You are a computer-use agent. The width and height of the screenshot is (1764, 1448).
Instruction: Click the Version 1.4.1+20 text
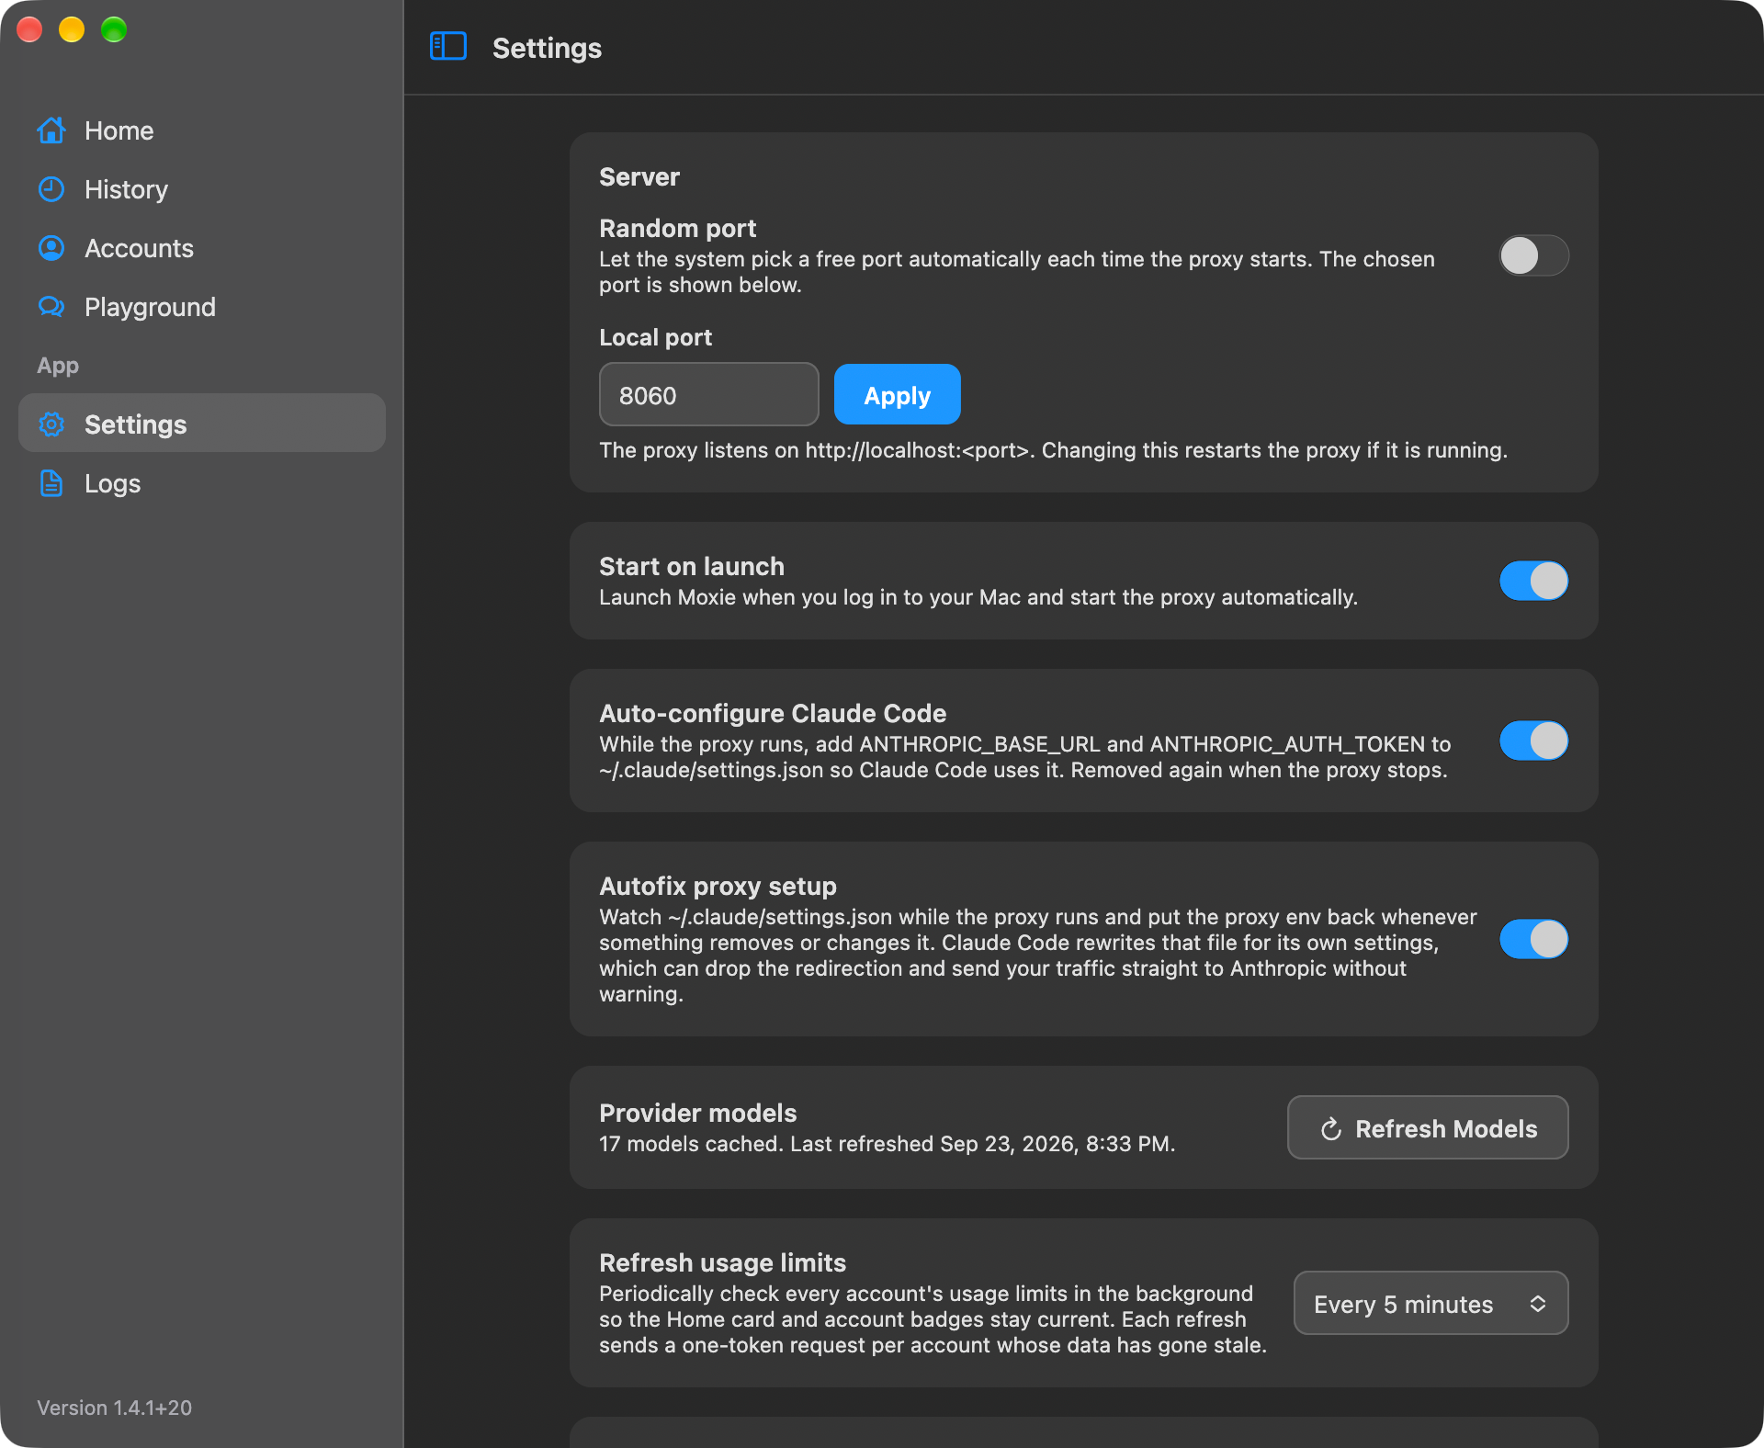114,1408
